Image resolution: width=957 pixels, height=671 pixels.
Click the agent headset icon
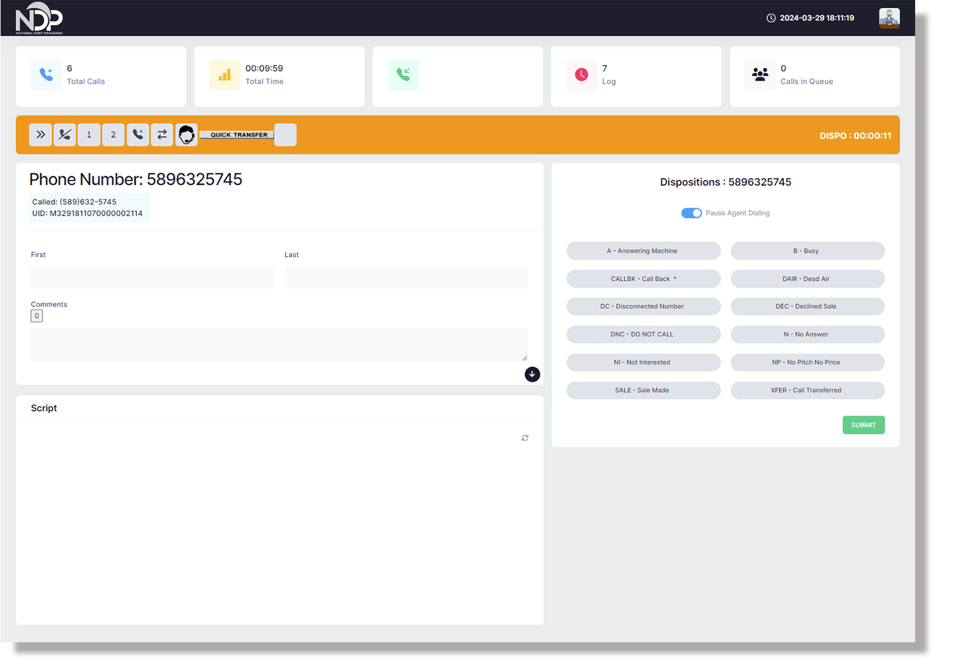tap(187, 135)
